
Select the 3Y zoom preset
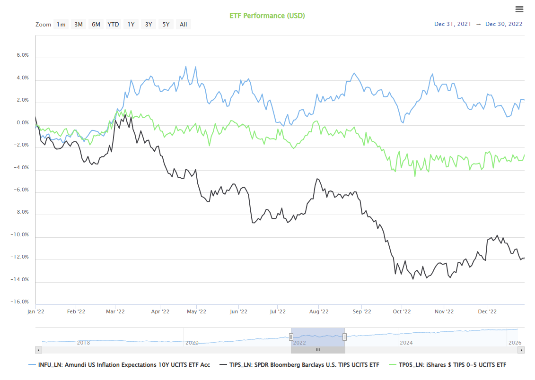[148, 24]
